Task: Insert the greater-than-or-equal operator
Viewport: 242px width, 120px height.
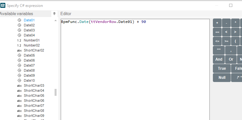Action: 226,41
